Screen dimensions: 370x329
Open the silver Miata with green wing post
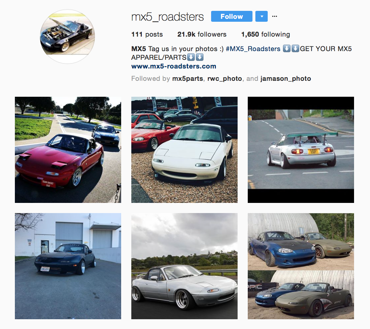pos(301,150)
